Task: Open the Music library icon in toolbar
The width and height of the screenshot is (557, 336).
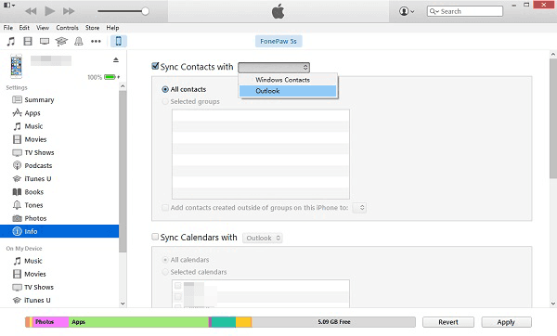Action: [x=11, y=41]
